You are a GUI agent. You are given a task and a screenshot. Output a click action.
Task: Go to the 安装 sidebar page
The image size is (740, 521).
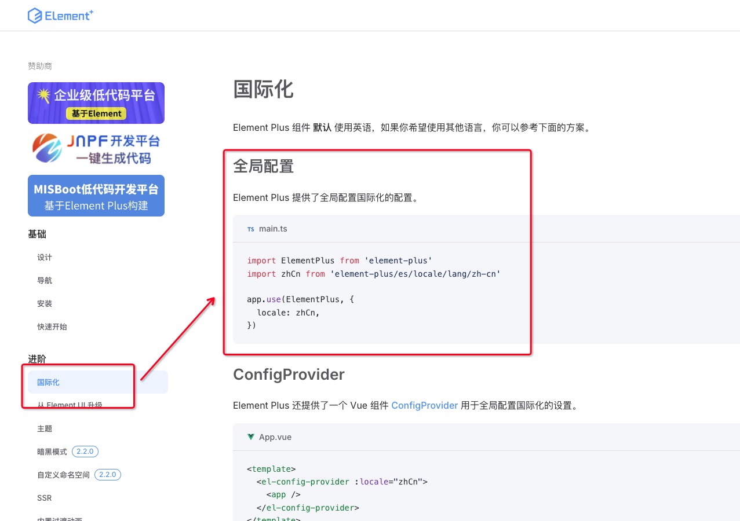tap(45, 304)
